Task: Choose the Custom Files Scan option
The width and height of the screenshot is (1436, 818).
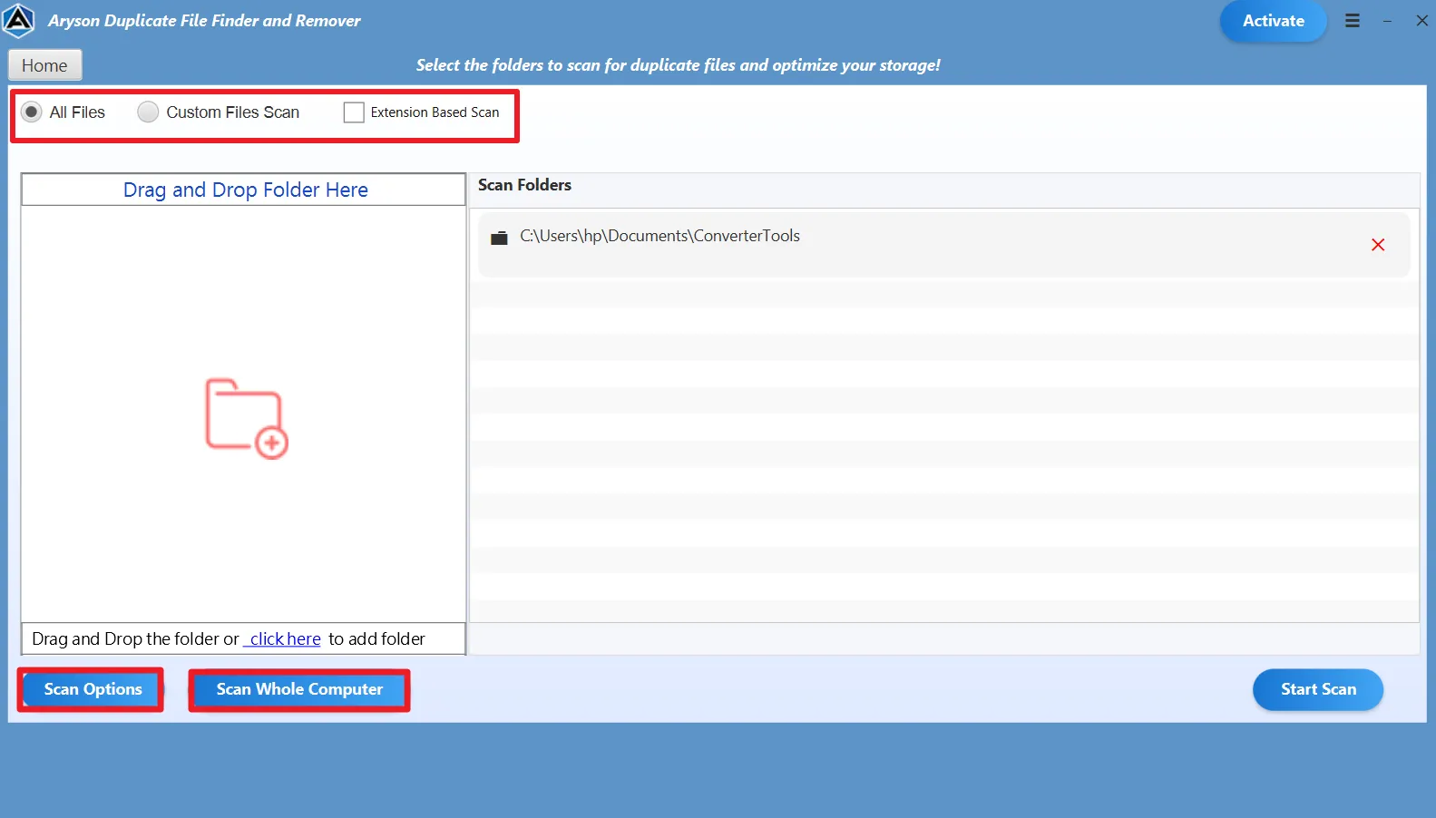Action: pyautogui.click(x=148, y=112)
